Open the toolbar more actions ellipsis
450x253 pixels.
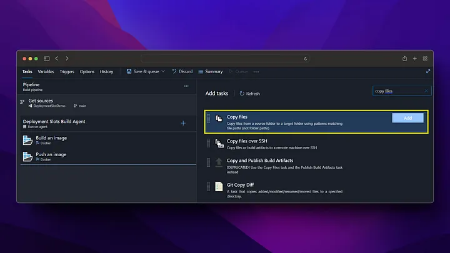point(256,72)
